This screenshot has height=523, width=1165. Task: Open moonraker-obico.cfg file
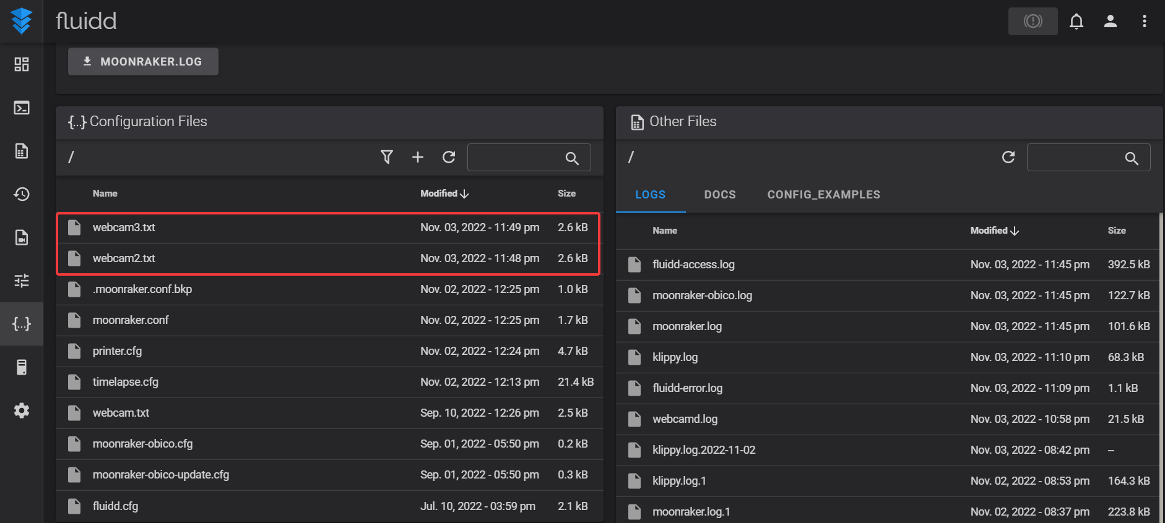click(329, 444)
